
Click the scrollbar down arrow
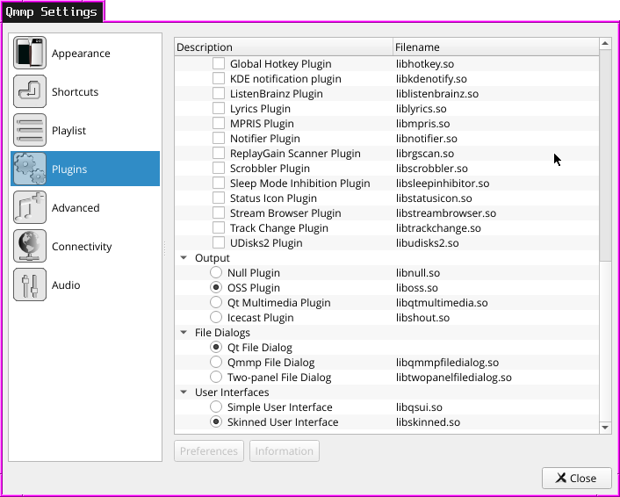click(x=605, y=427)
